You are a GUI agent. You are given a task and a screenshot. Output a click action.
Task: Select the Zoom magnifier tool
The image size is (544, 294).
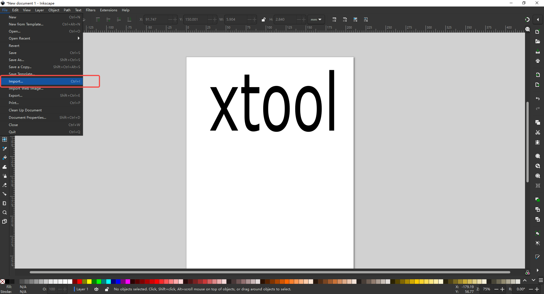coord(5,212)
